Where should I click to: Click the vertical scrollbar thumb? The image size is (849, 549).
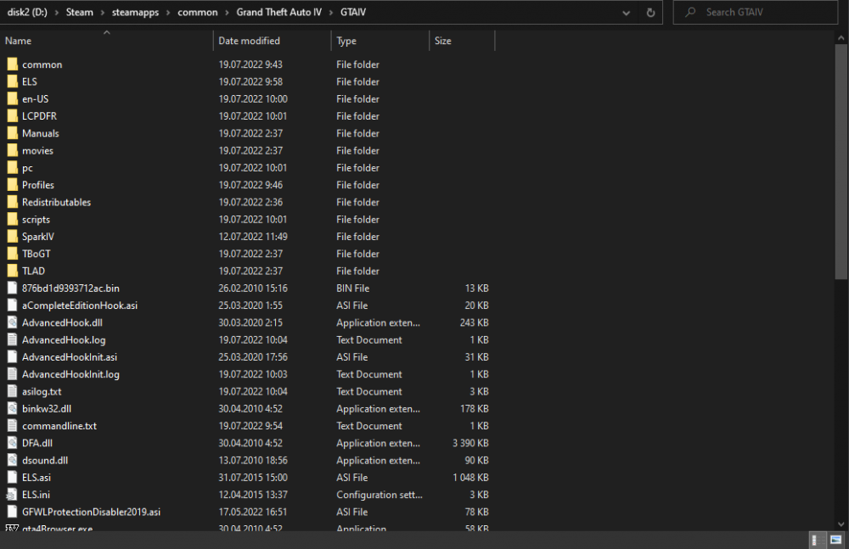841,162
